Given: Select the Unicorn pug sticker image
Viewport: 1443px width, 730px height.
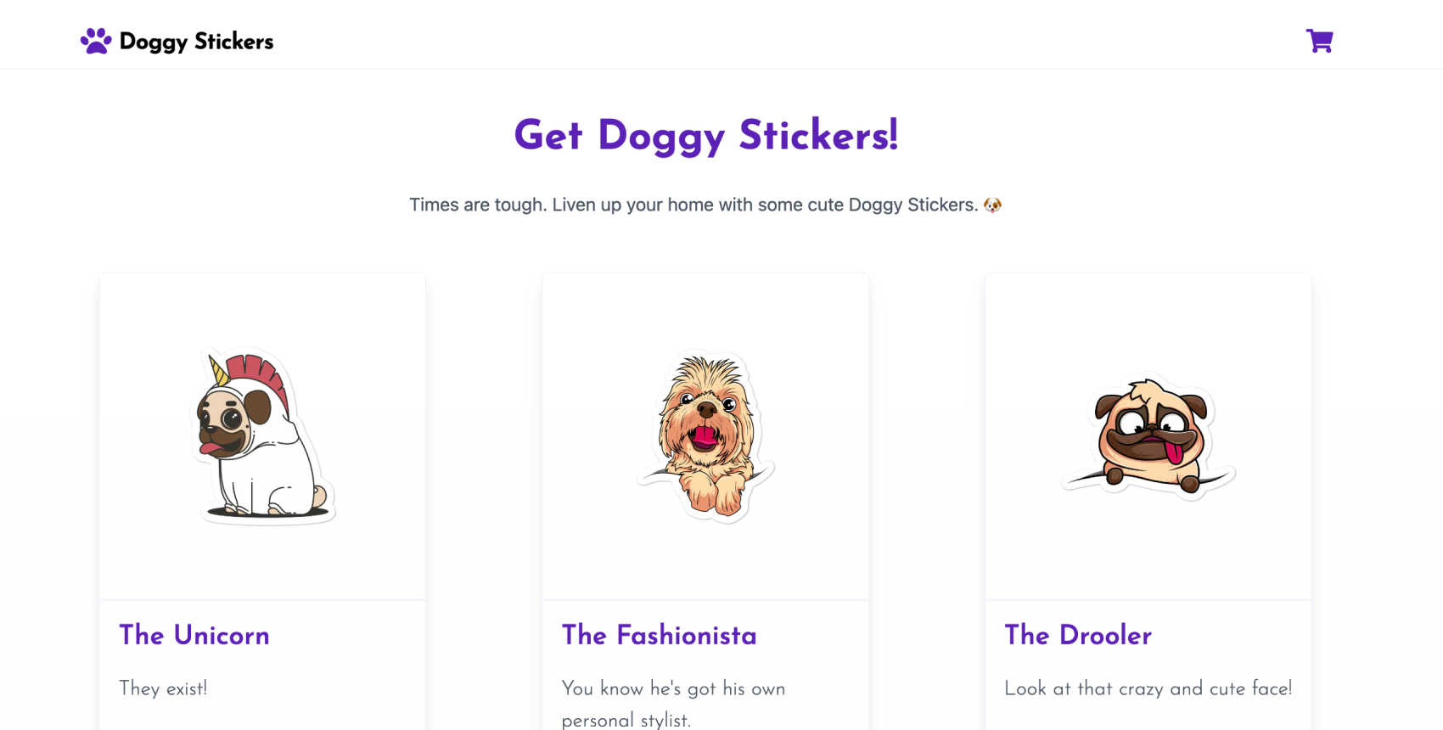Looking at the screenshot, I should click(262, 436).
